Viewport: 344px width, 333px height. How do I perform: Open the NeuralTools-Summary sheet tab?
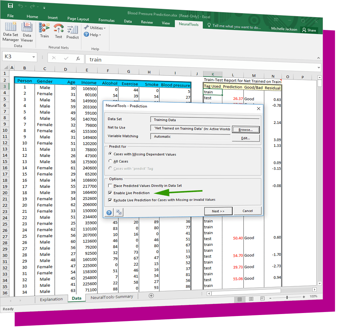(112, 297)
